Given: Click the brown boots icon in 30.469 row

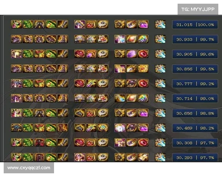Looking at the screenshot, I should pyautogui.click(x=63, y=128).
